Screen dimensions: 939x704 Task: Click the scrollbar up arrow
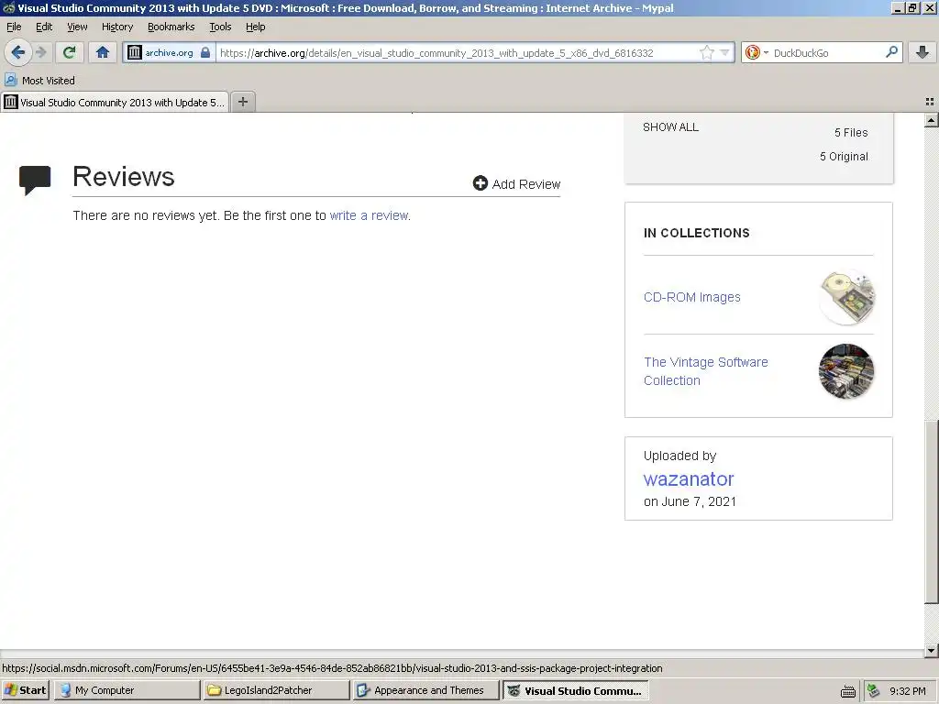(x=931, y=120)
